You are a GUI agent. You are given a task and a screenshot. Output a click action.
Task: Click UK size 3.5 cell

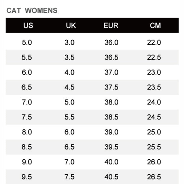coord(69,57)
